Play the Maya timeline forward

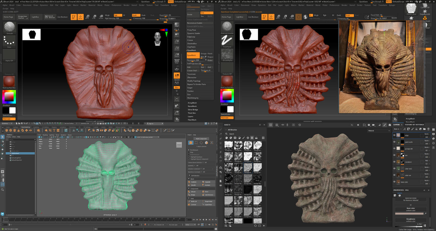[x=206, y=220]
